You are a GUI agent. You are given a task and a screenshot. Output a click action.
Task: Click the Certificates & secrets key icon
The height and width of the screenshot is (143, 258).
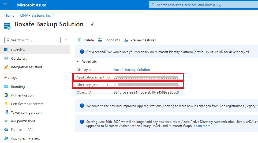click(6, 104)
